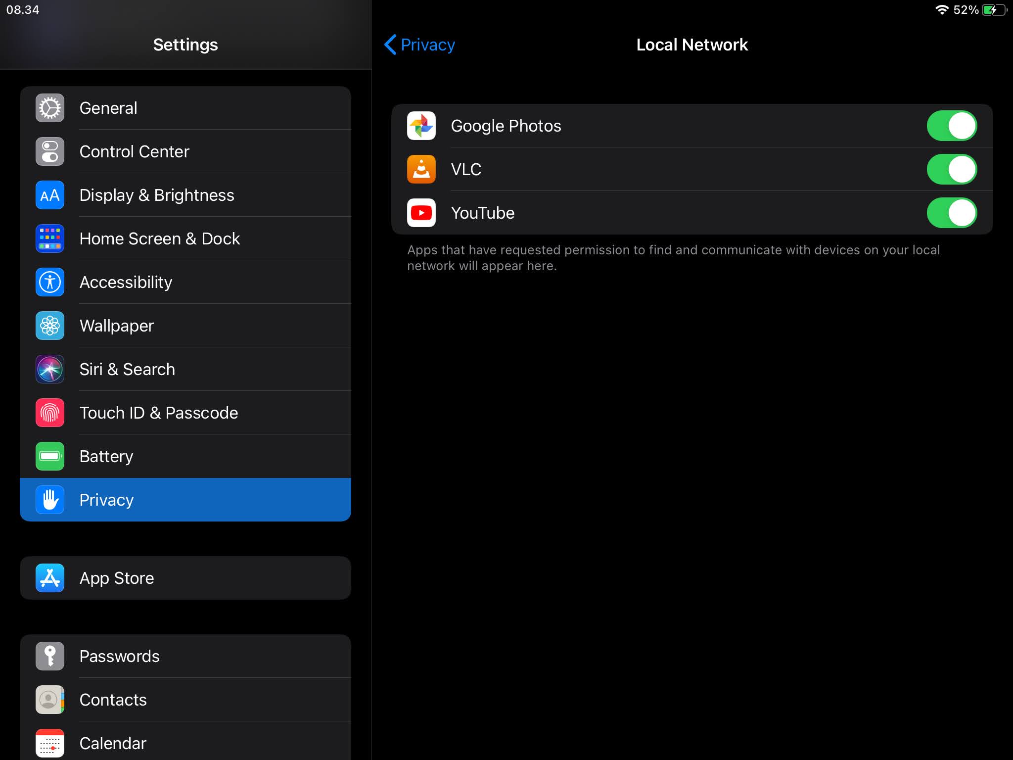Tap the Passwords key icon
This screenshot has height=760, width=1013.
pos(50,656)
